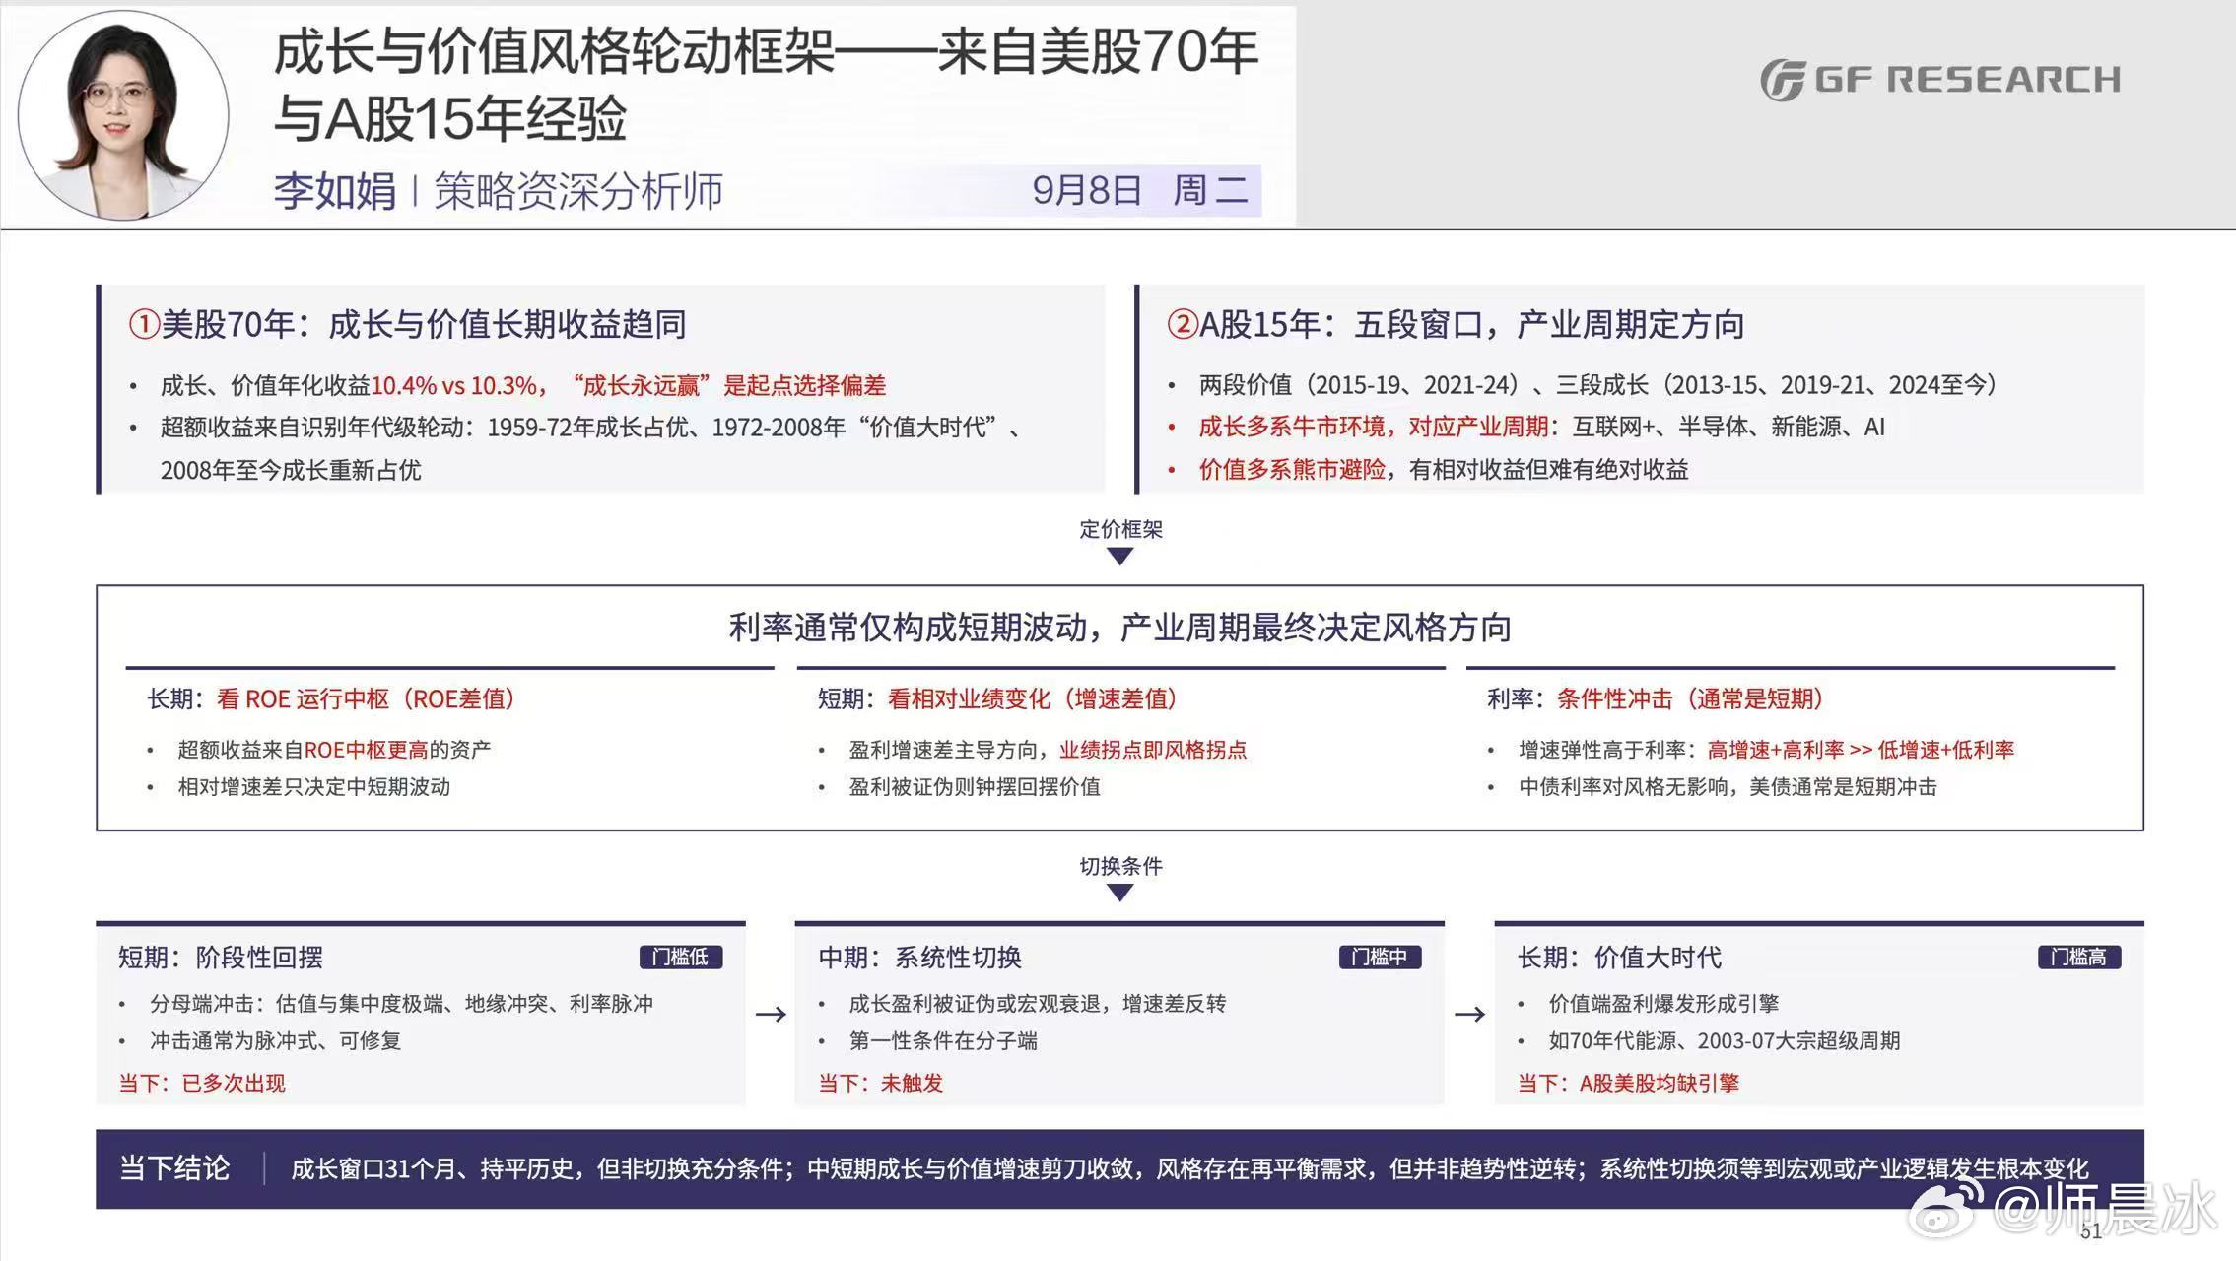Click the bullet starting 成长盈利被证伪或宏观衰退
This screenshot has width=2236, height=1261.
coord(1038,1004)
